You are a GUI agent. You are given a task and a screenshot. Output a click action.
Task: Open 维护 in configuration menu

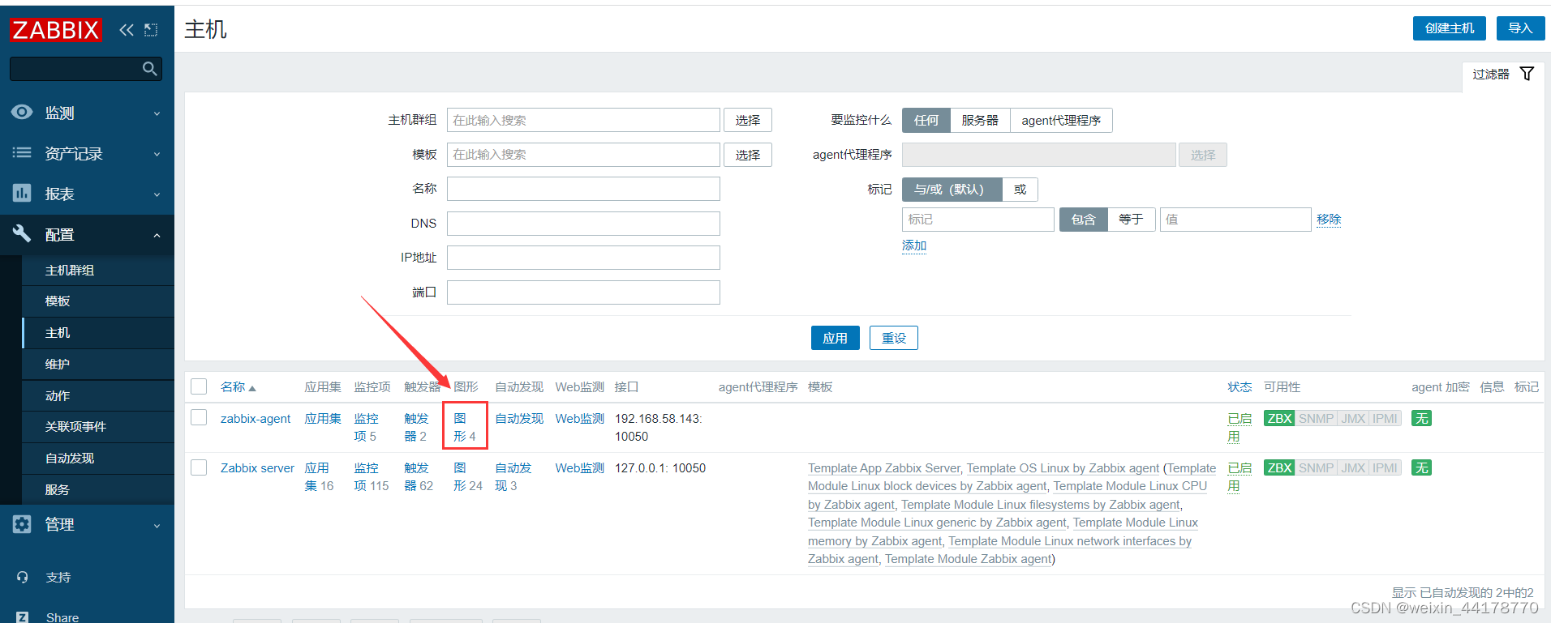pyautogui.click(x=99, y=365)
